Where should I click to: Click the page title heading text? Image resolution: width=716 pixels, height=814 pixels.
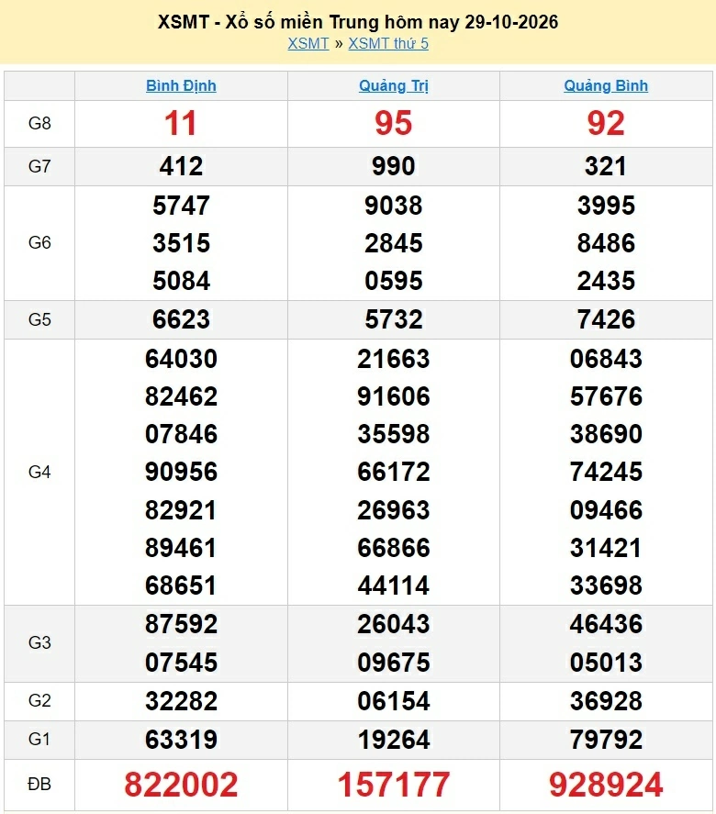pyautogui.click(x=358, y=22)
